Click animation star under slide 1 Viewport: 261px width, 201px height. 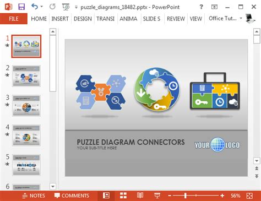[7, 45]
